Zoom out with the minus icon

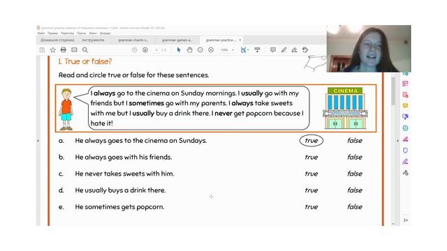200,50
